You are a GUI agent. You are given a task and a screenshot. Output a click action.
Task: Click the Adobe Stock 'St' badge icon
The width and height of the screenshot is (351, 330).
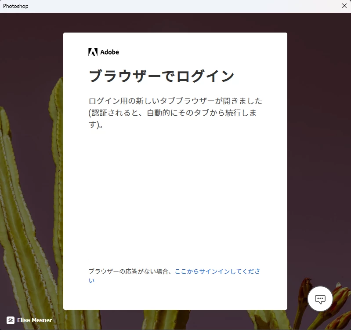coord(11,320)
